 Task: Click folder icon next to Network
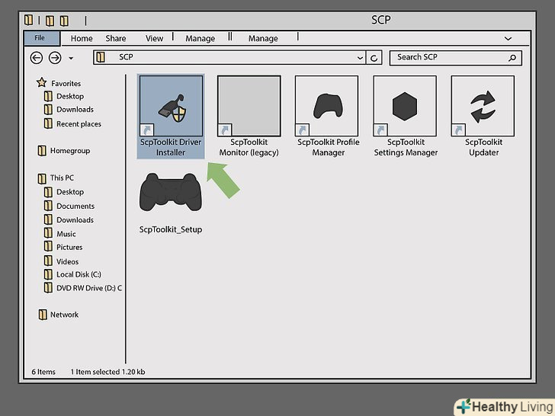click(43, 315)
